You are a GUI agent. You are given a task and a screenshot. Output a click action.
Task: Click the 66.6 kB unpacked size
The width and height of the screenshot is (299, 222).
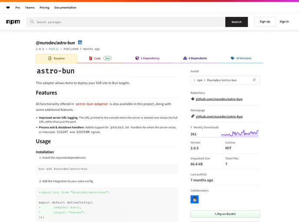coord(196,164)
